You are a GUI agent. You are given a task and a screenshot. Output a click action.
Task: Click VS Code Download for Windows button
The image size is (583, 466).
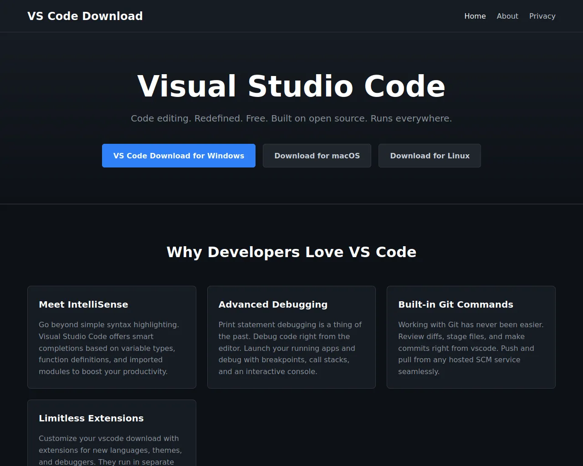pyautogui.click(x=179, y=156)
